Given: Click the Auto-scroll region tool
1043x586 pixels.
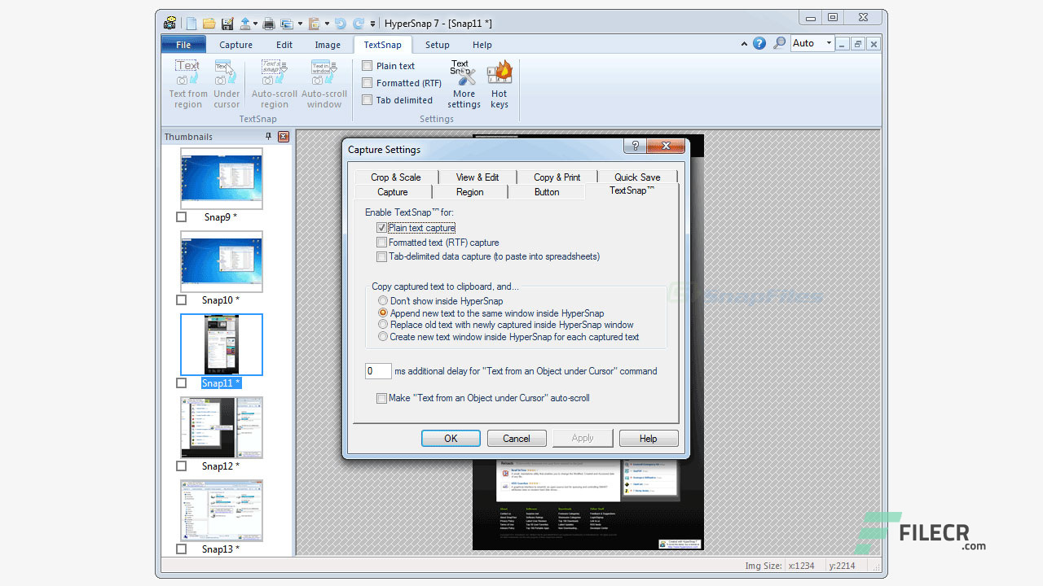Looking at the screenshot, I should 275,85.
